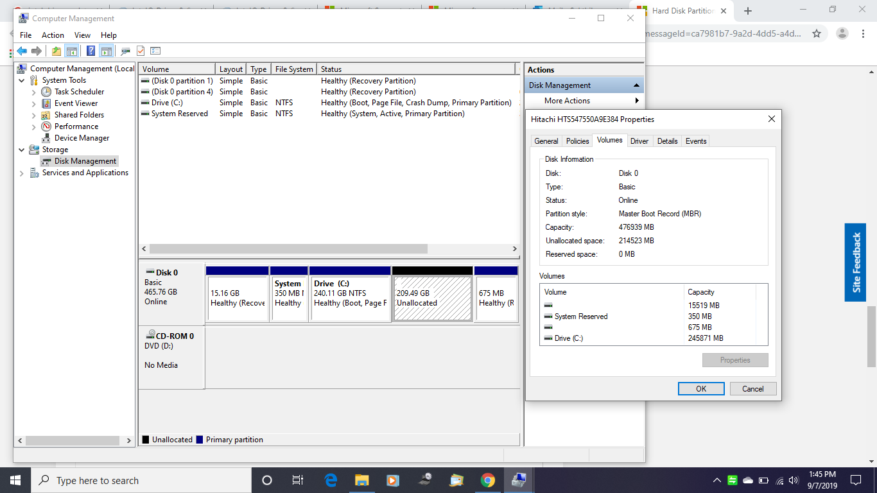The width and height of the screenshot is (877, 493).
Task: Click the blue Help question-mark toolbar icon
Action: pyautogui.click(x=91, y=51)
